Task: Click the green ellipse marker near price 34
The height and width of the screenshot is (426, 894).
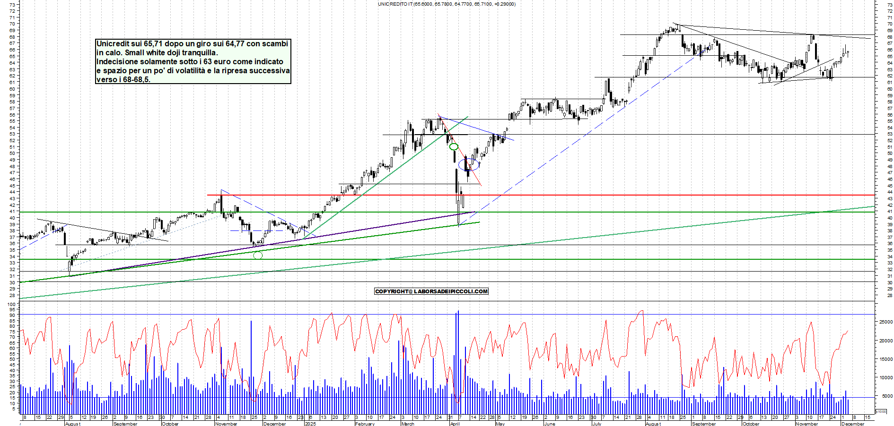Action: coord(258,256)
